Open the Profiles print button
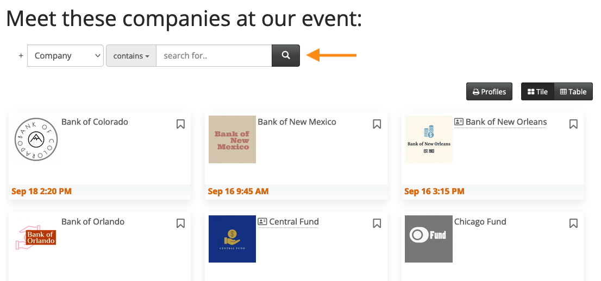Viewport: 601px width, 281px height. [x=489, y=92]
